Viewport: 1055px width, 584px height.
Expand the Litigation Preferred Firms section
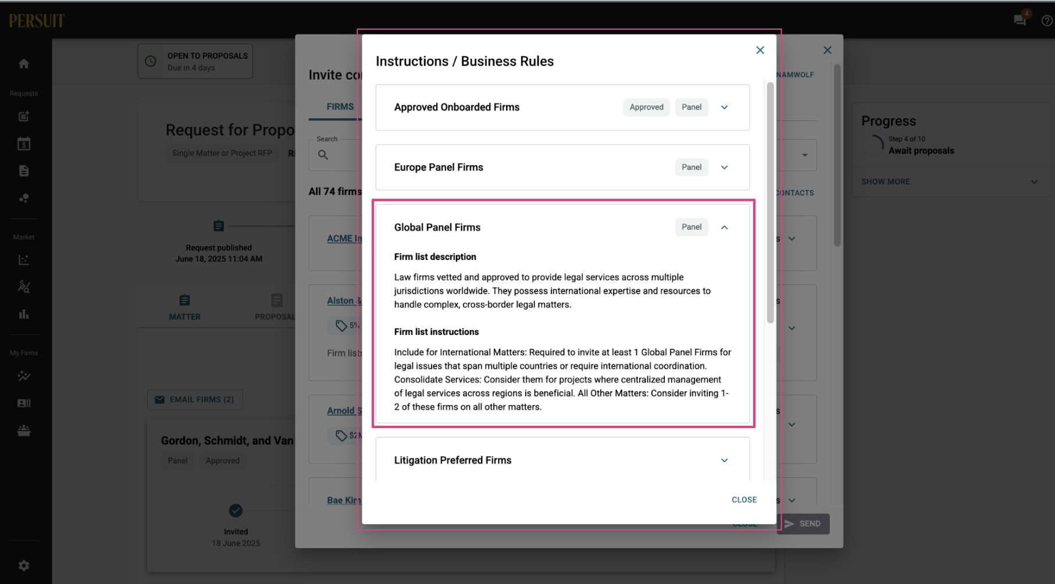click(x=724, y=461)
